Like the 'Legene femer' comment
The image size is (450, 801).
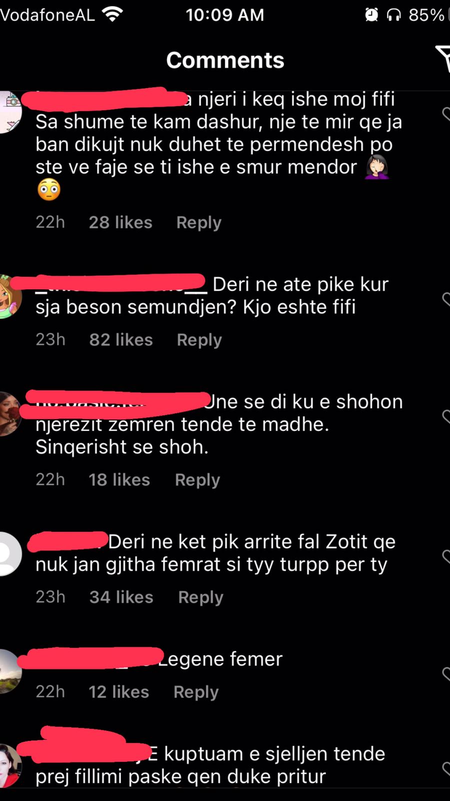coord(446,674)
